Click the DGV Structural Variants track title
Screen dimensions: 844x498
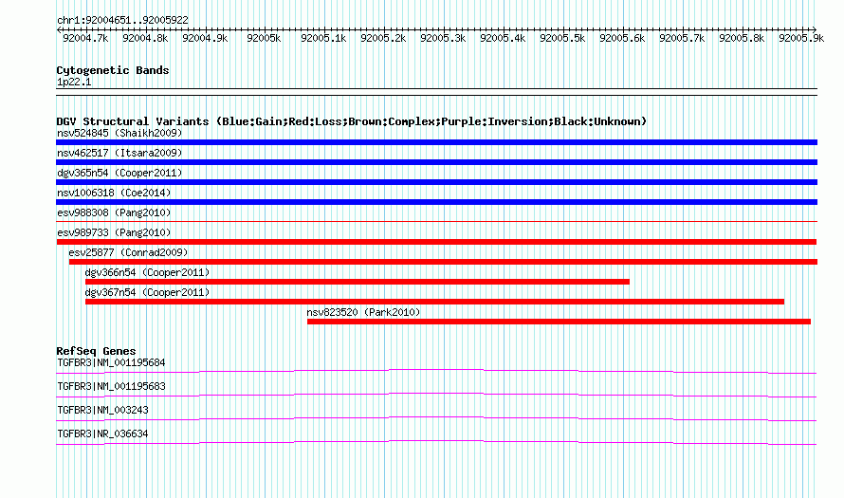pyautogui.click(x=352, y=121)
